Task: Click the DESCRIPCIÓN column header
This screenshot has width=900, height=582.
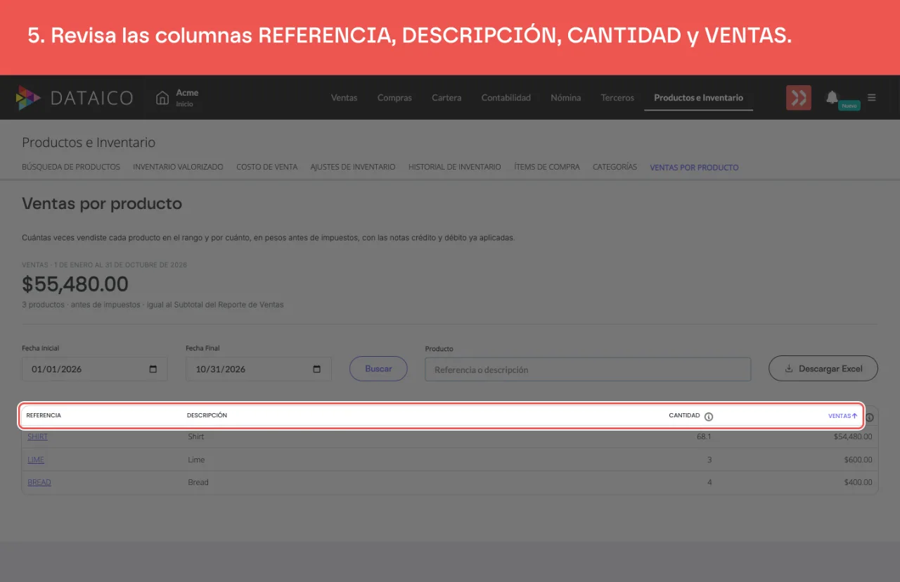Action: pos(207,415)
